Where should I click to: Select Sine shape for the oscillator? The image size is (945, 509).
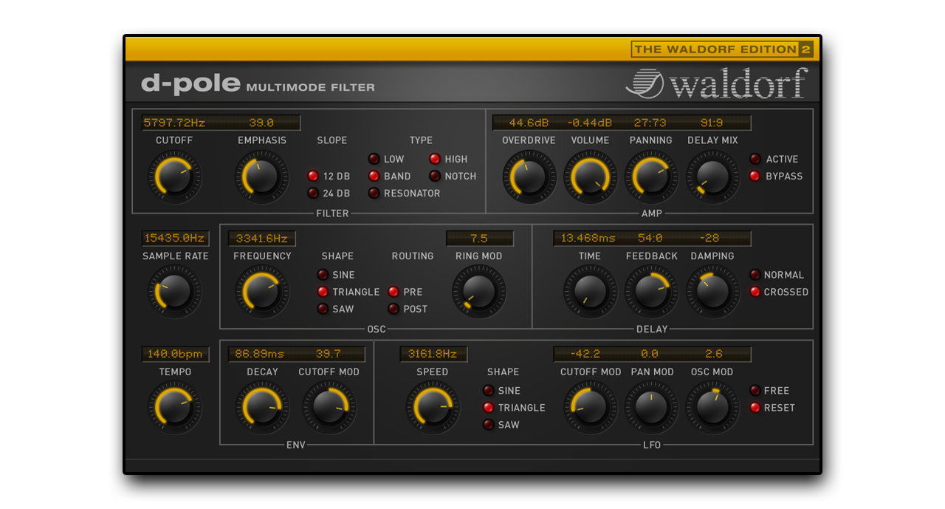coord(323,275)
